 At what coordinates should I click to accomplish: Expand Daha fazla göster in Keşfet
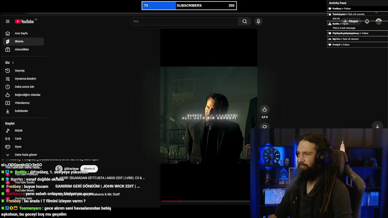click(24, 155)
